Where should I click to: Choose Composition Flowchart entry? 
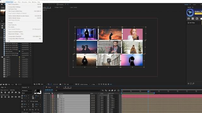[24, 36]
